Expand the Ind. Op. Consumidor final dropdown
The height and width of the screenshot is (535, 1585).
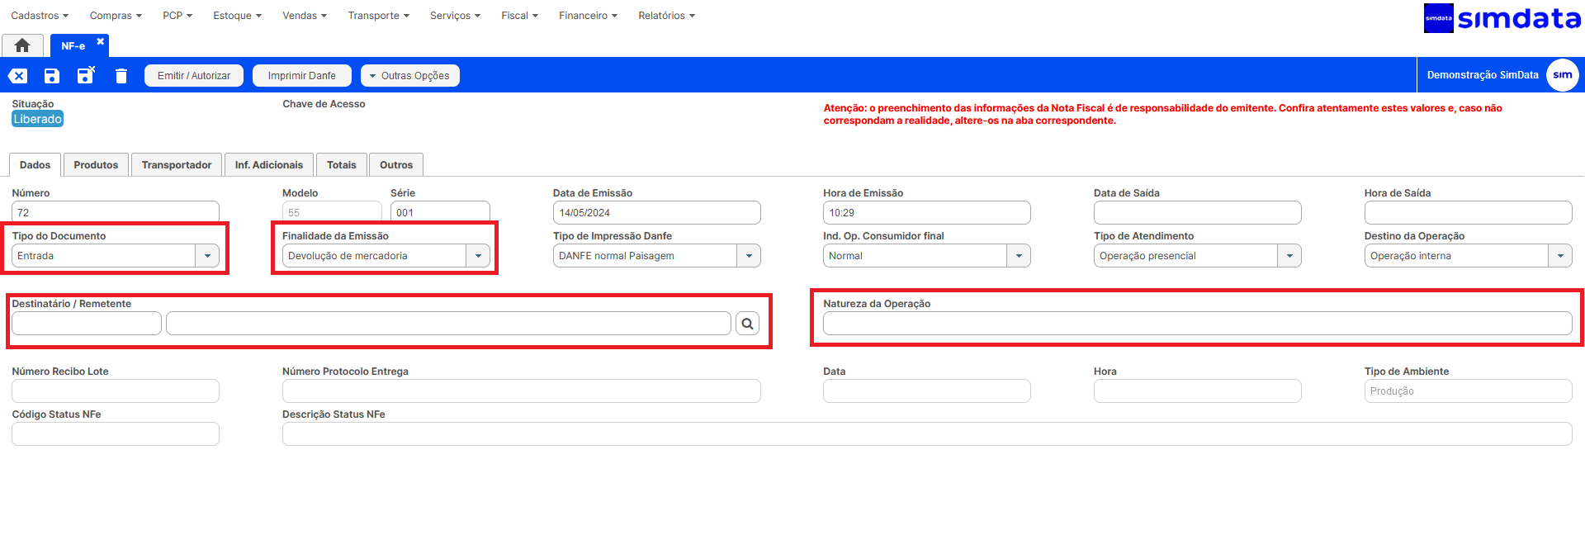coord(1019,256)
